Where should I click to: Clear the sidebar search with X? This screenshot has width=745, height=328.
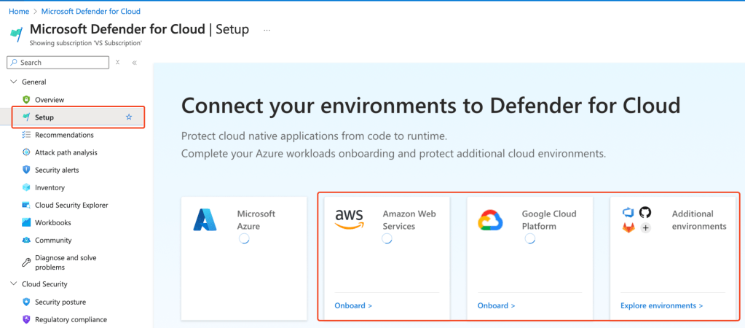[x=118, y=63]
